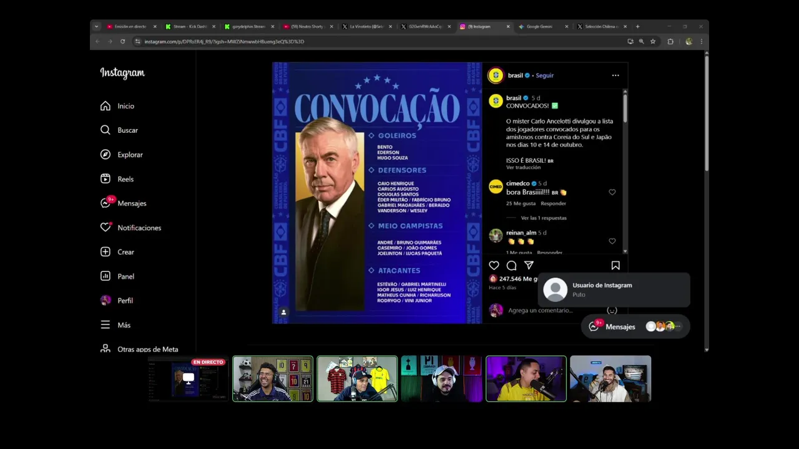799x449 pixels.
Task: Bookmark this page with star icon
Action: point(653,42)
